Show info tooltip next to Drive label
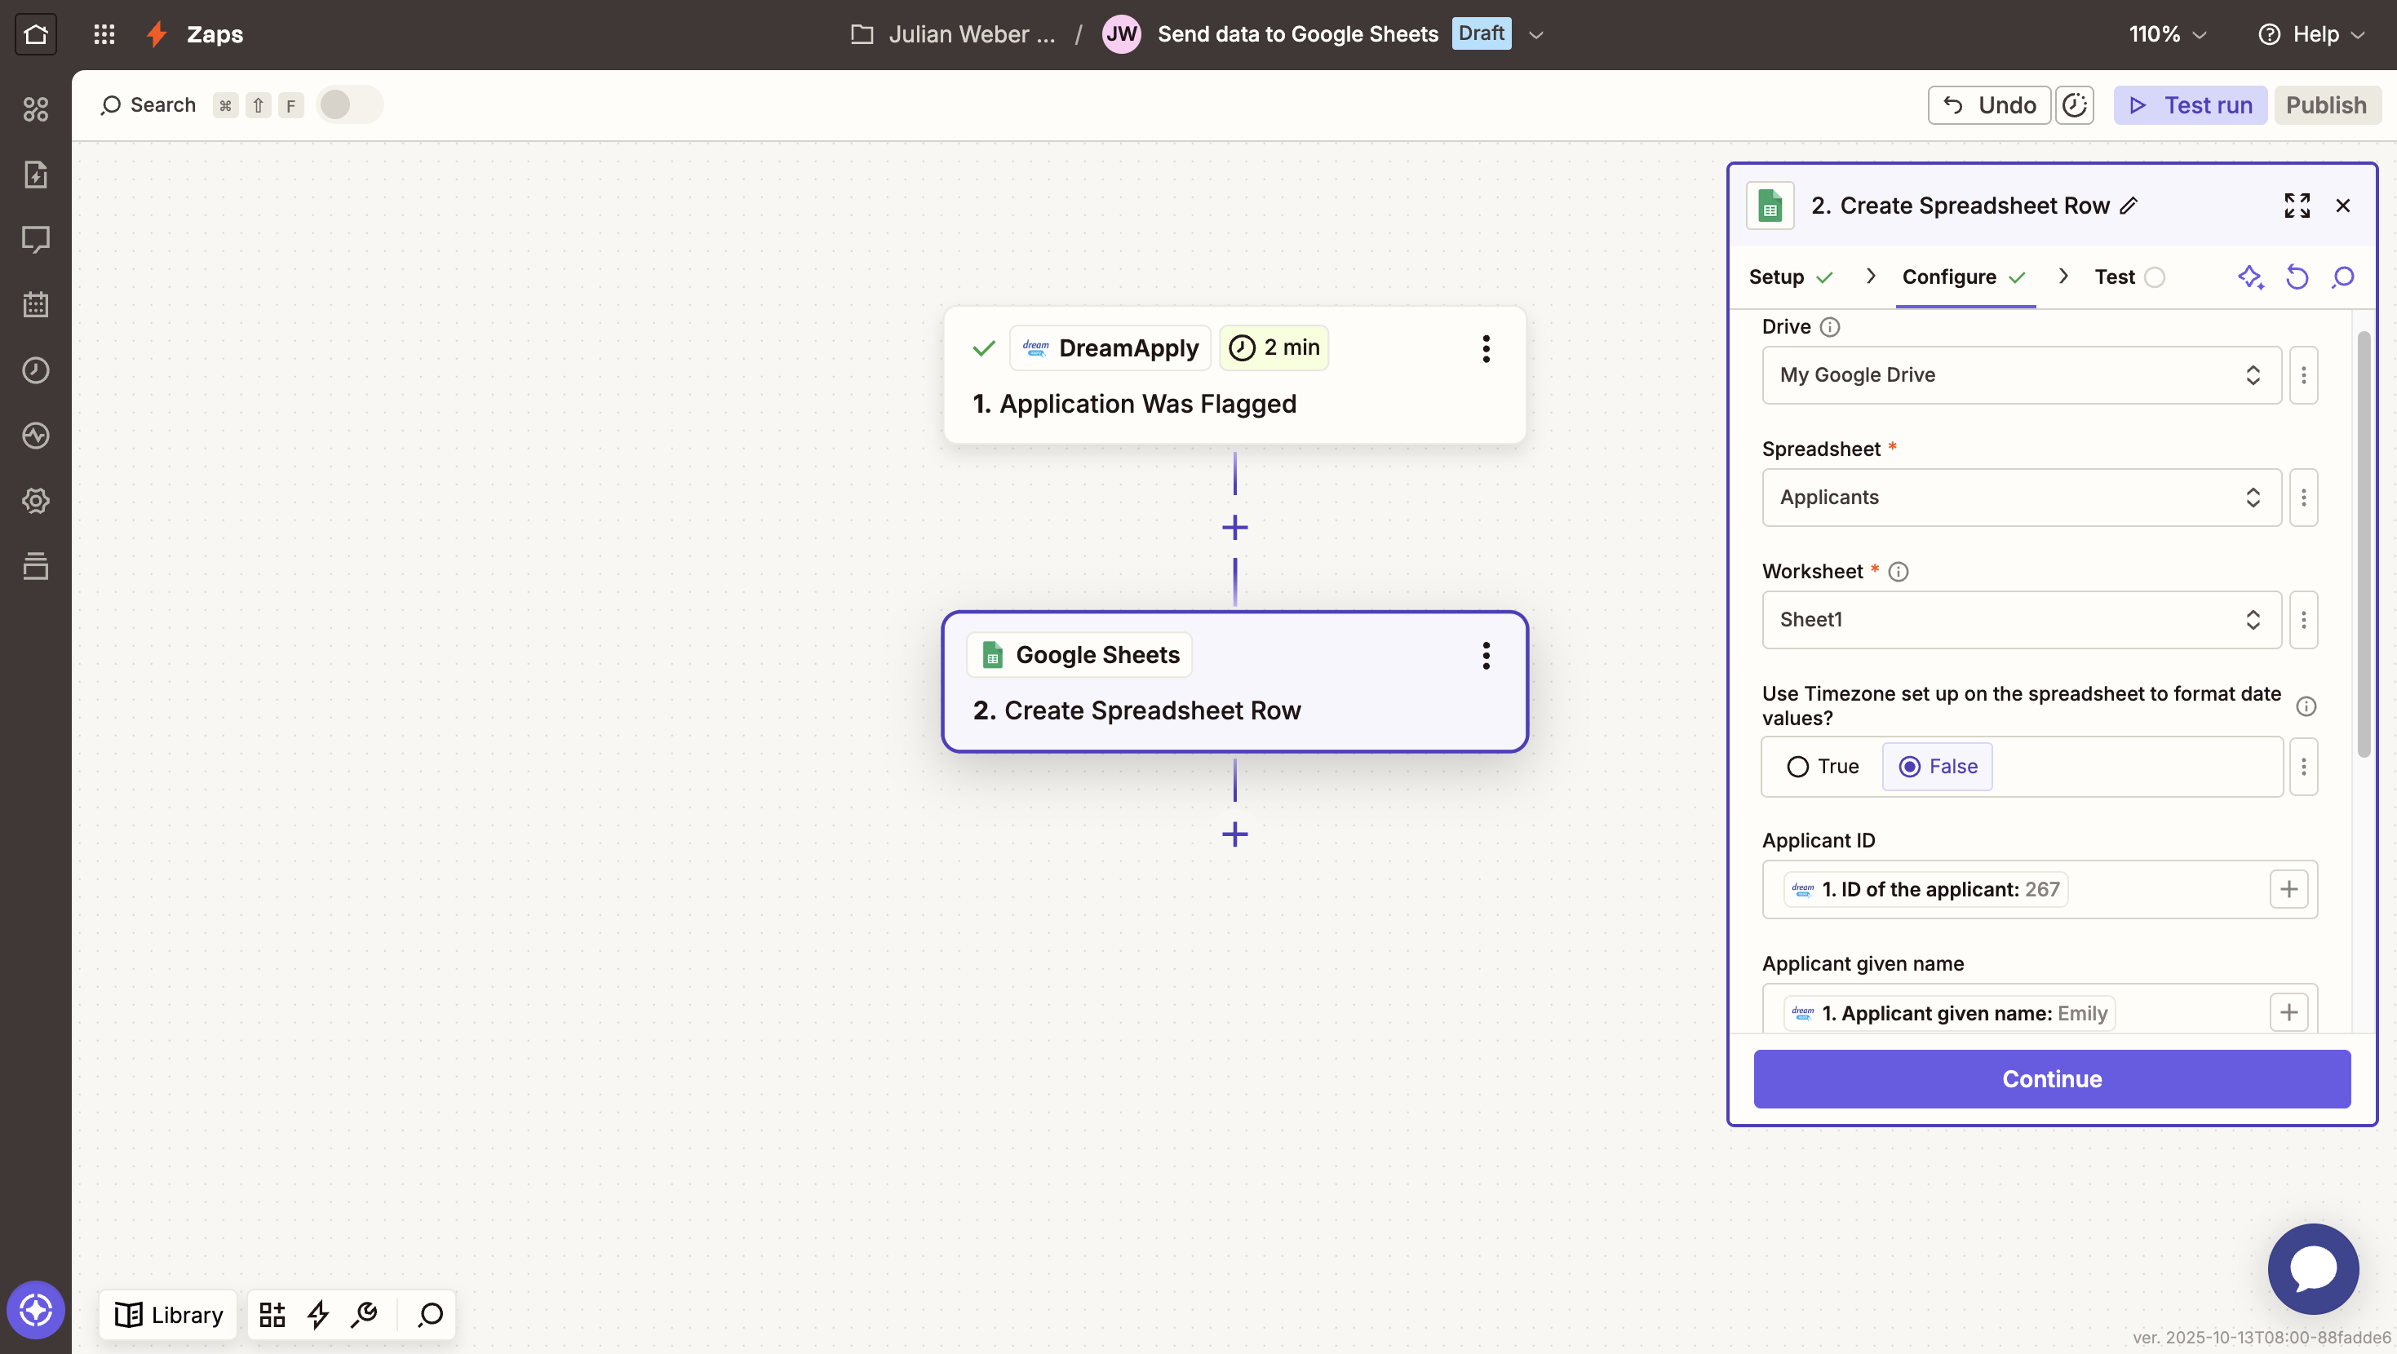 pyautogui.click(x=1829, y=326)
